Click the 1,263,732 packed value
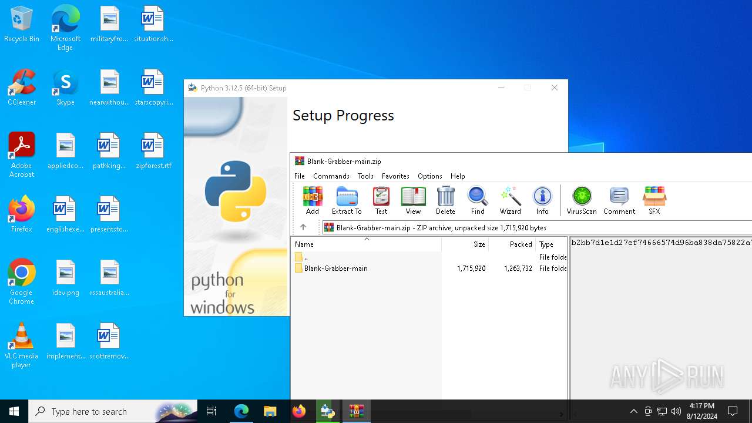Viewport: 752px width, 423px height. (x=518, y=268)
